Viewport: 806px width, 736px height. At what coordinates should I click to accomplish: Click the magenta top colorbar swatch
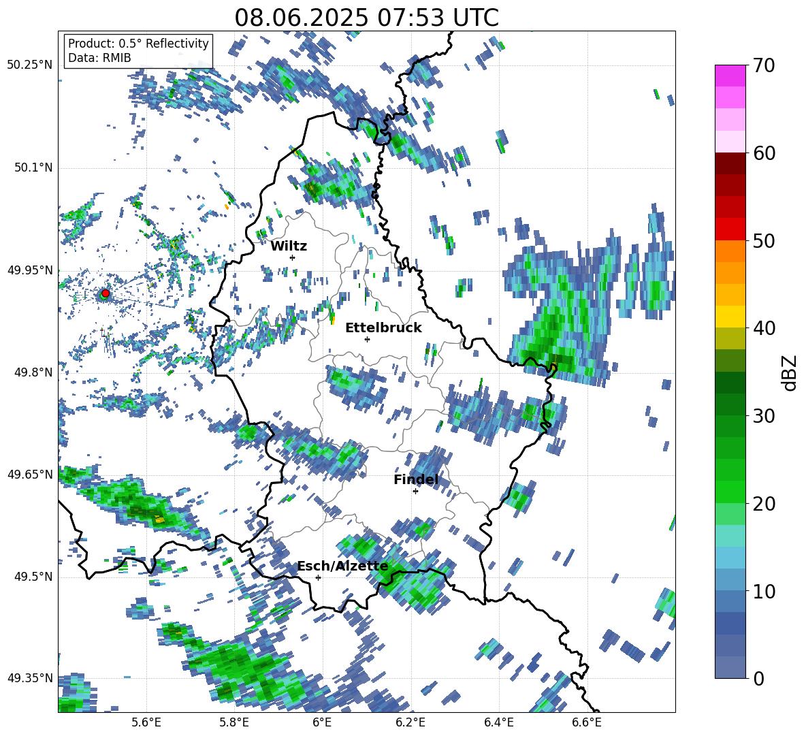coord(730,76)
